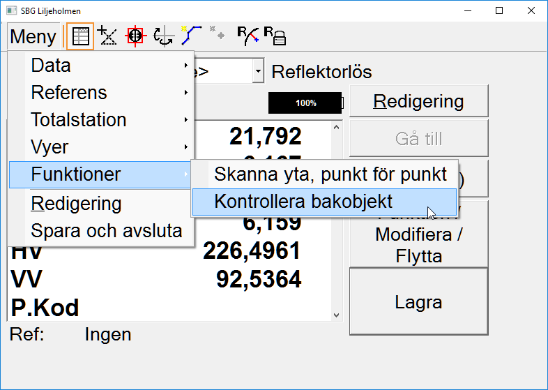The height and width of the screenshot is (390, 548).
Task: Open the Meny menu button
Action: pos(33,37)
